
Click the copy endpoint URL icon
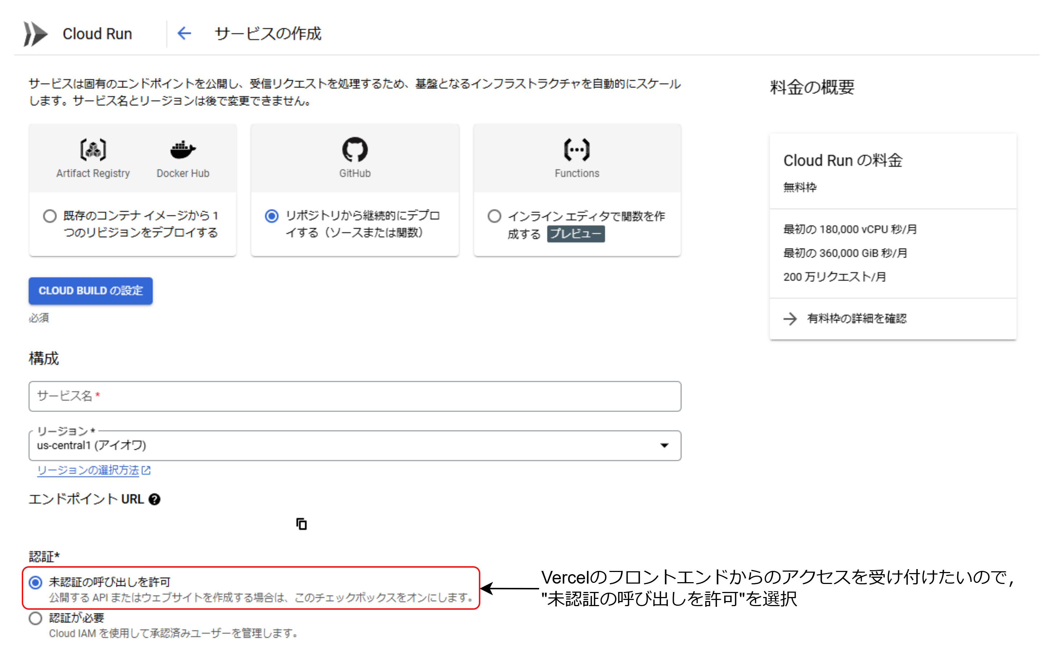coord(301,524)
